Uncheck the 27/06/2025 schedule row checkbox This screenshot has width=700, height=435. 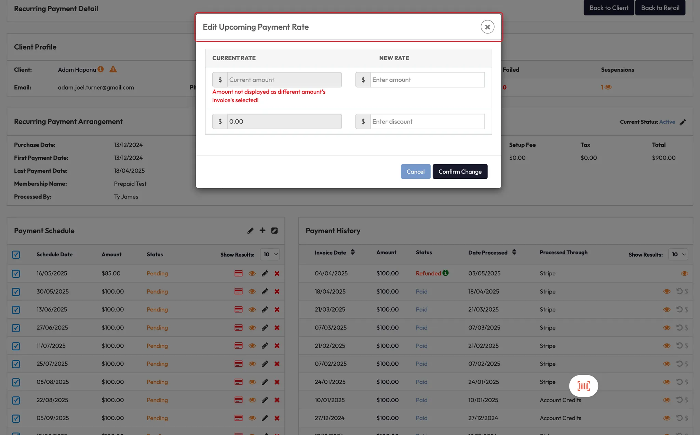pyautogui.click(x=16, y=328)
